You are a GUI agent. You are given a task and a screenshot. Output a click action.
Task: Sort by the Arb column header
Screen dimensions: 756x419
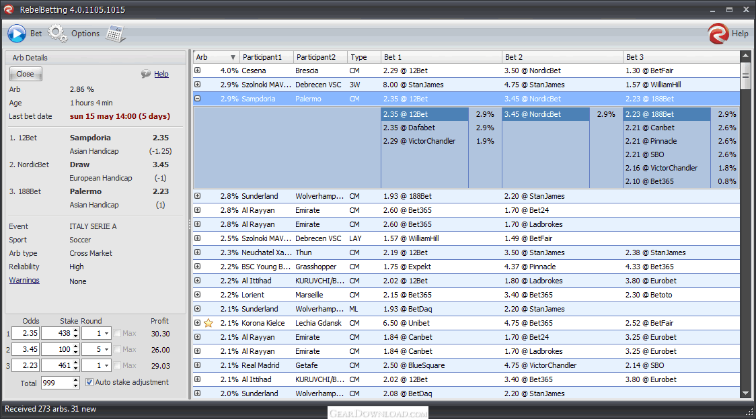[216, 57]
